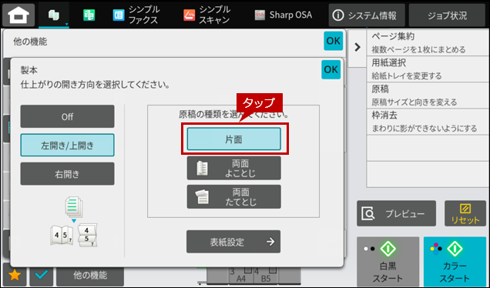Open システム情報 system information
The image size is (490, 288).
[x=367, y=15]
